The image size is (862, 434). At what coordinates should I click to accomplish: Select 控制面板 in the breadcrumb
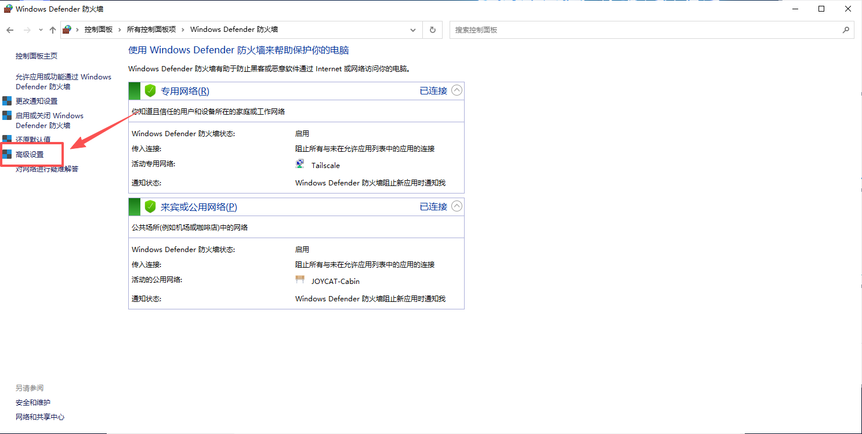click(99, 30)
